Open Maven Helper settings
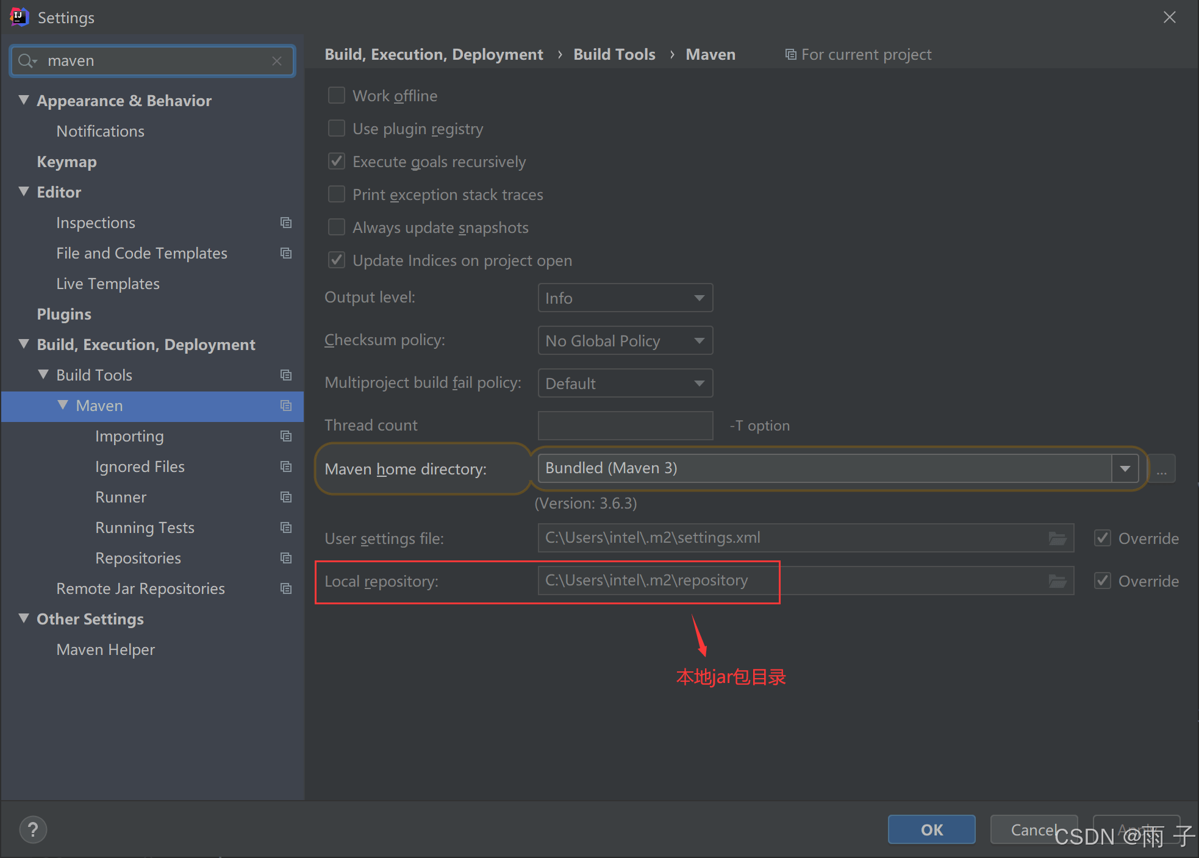Viewport: 1199px width, 858px height. click(106, 649)
